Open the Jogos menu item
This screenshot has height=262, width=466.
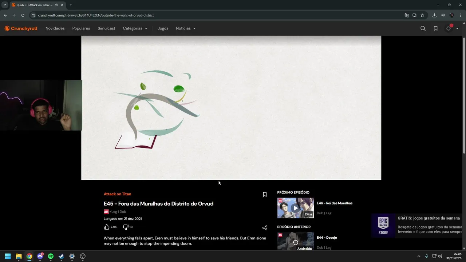coord(163,28)
